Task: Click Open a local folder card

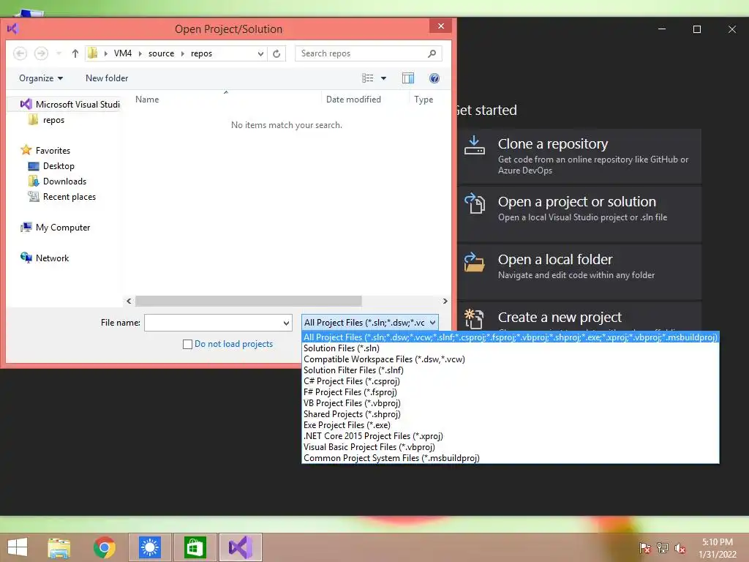Action: [x=579, y=272]
